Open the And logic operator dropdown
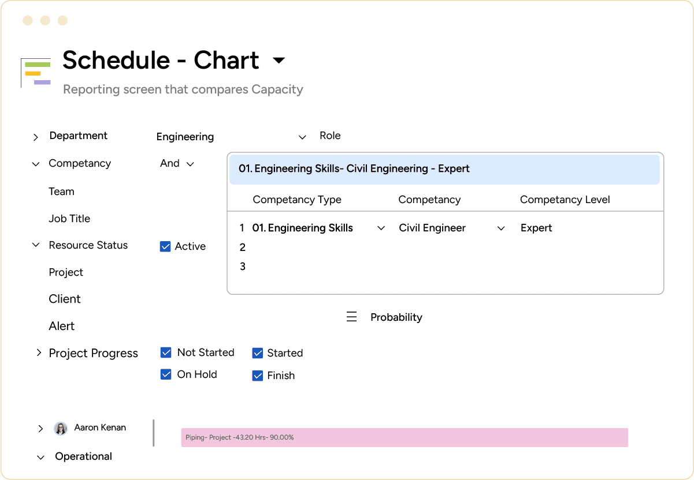Viewport: 694px width, 480px height. point(191,163)
